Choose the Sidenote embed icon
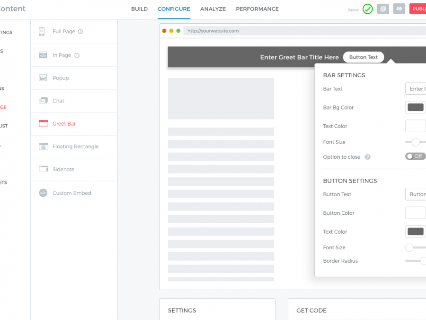426x320 pixels. click(x=43, y=169)
